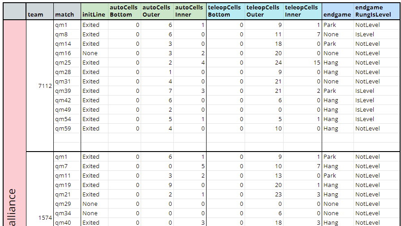Click the qm14 match cell
The width and height of the screenshot is (401, 226).
[67, 44]
